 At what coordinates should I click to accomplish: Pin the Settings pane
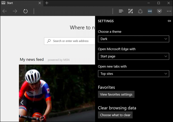[169, 21]
